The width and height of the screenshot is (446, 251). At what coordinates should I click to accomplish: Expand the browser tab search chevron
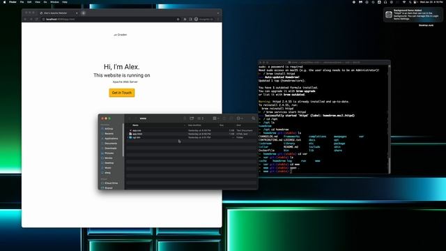(218, 13)
